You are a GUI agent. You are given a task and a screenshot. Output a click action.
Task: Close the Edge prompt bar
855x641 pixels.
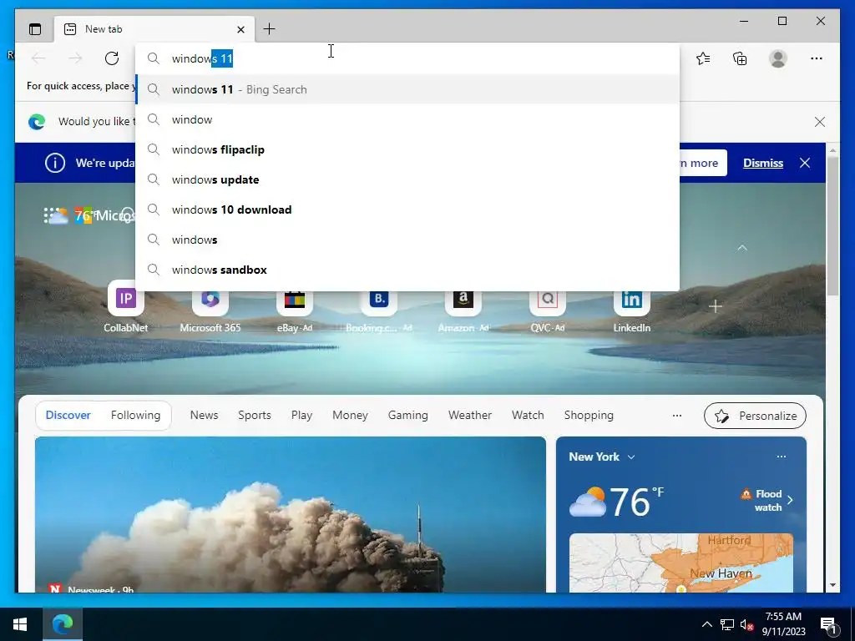click(x=820, y=122)
